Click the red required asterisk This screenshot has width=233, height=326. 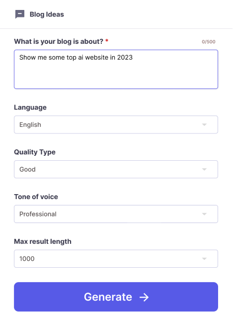pos(107,40)
